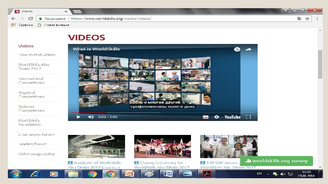Viewport: 328px width, 184px height.
Task: Open Windows Media Player taskbar icon
Action: 54,174
